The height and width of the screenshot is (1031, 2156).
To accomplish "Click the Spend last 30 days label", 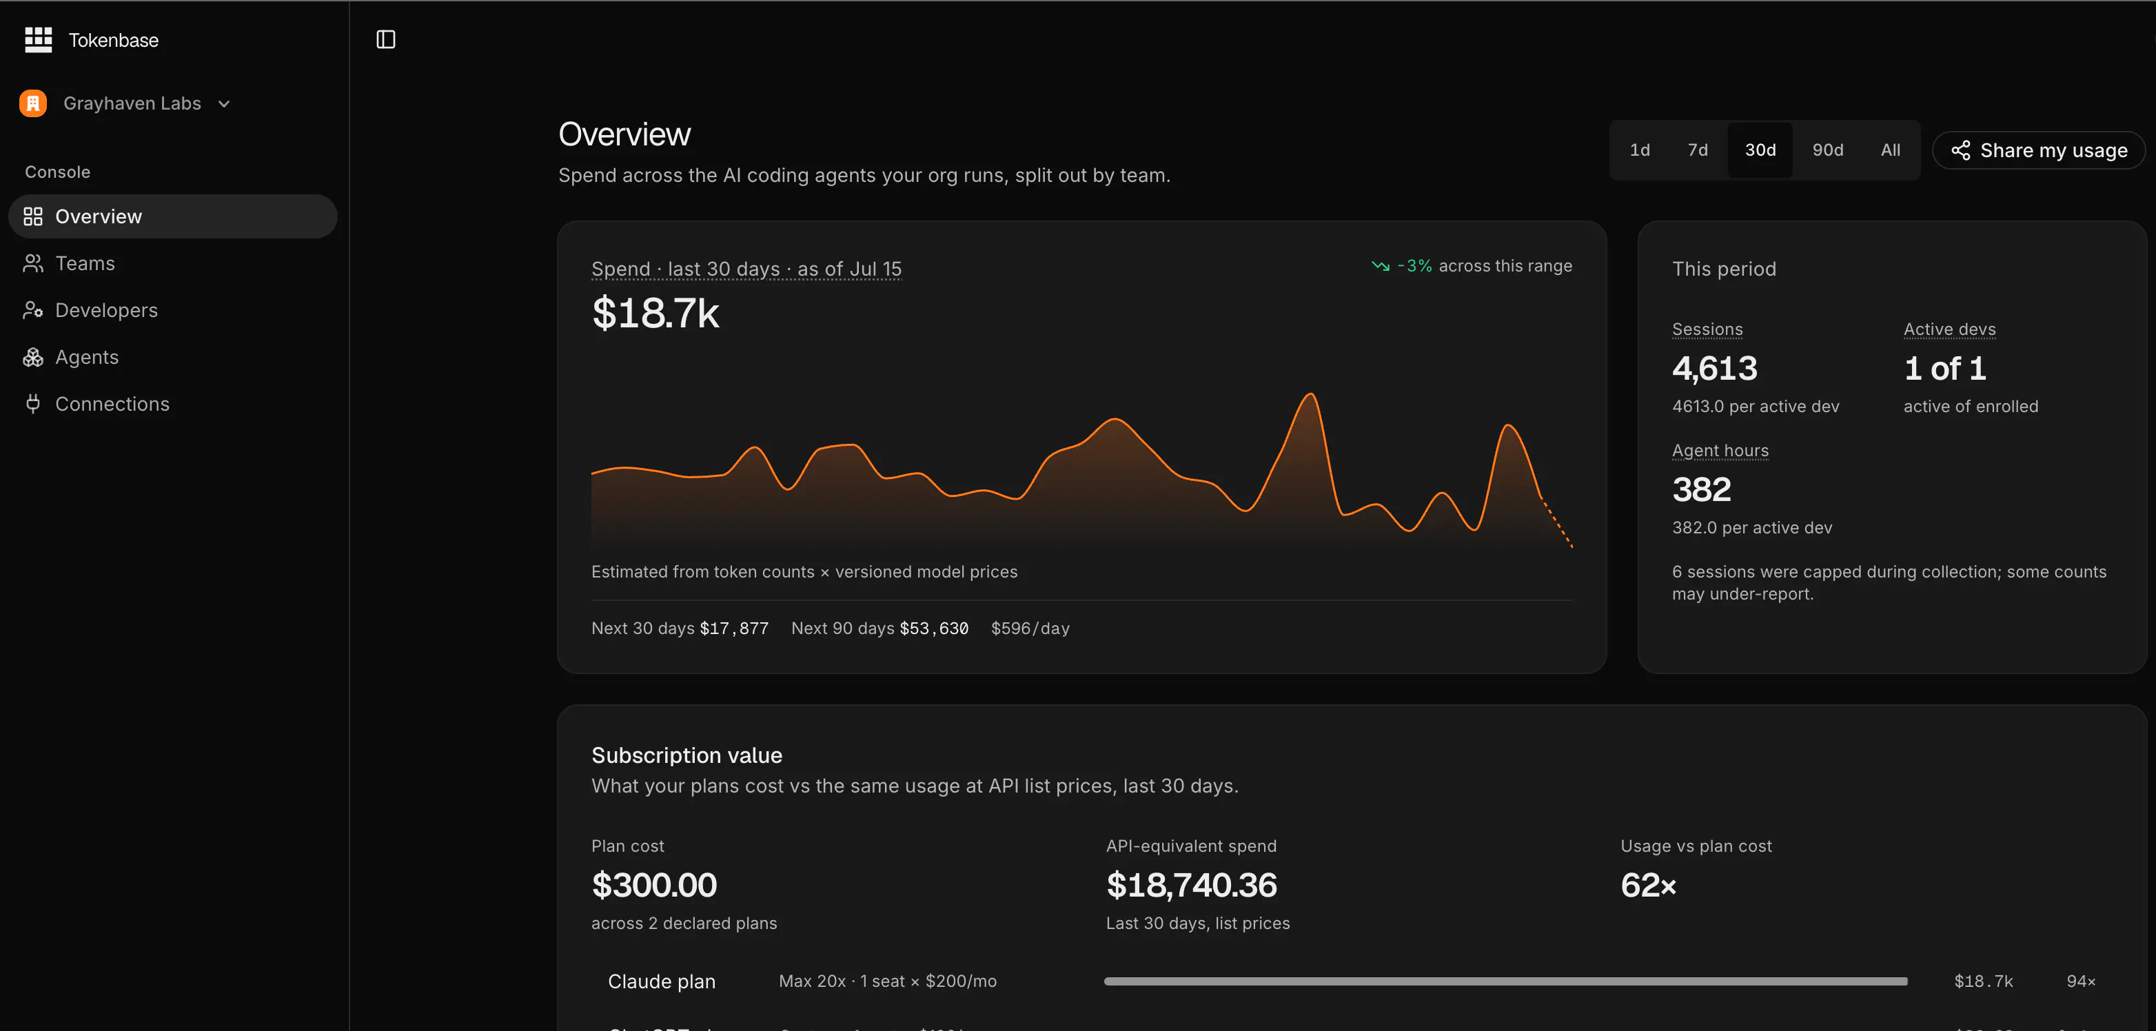I will pyautogui.click(x=746, y=269).
